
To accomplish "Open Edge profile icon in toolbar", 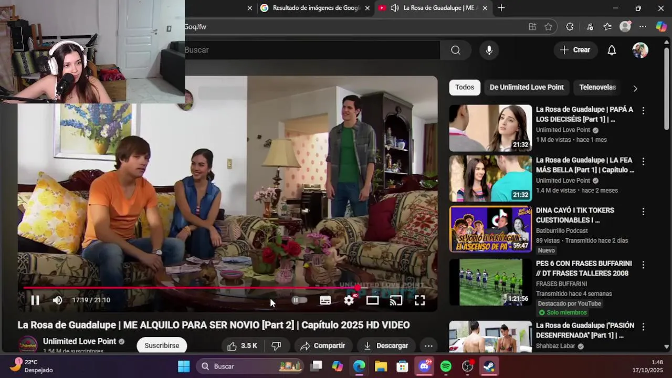I will click(625, 27).
